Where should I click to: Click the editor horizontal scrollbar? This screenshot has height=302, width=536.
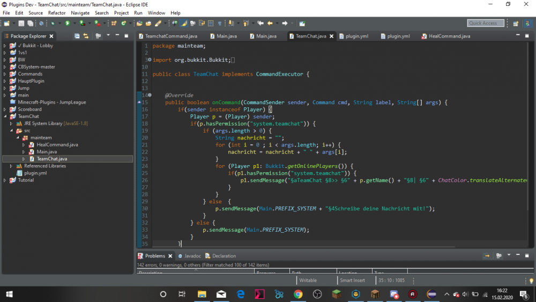(x=303, y=247)
